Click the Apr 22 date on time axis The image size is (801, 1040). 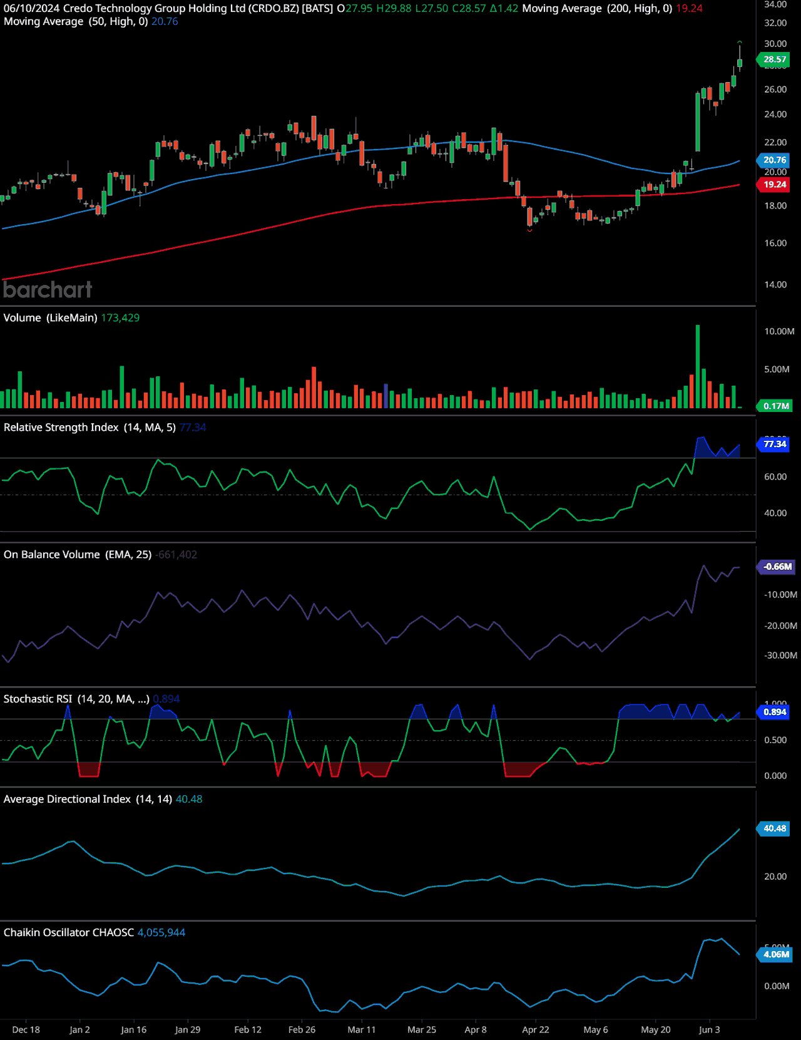coord(536,1029)
